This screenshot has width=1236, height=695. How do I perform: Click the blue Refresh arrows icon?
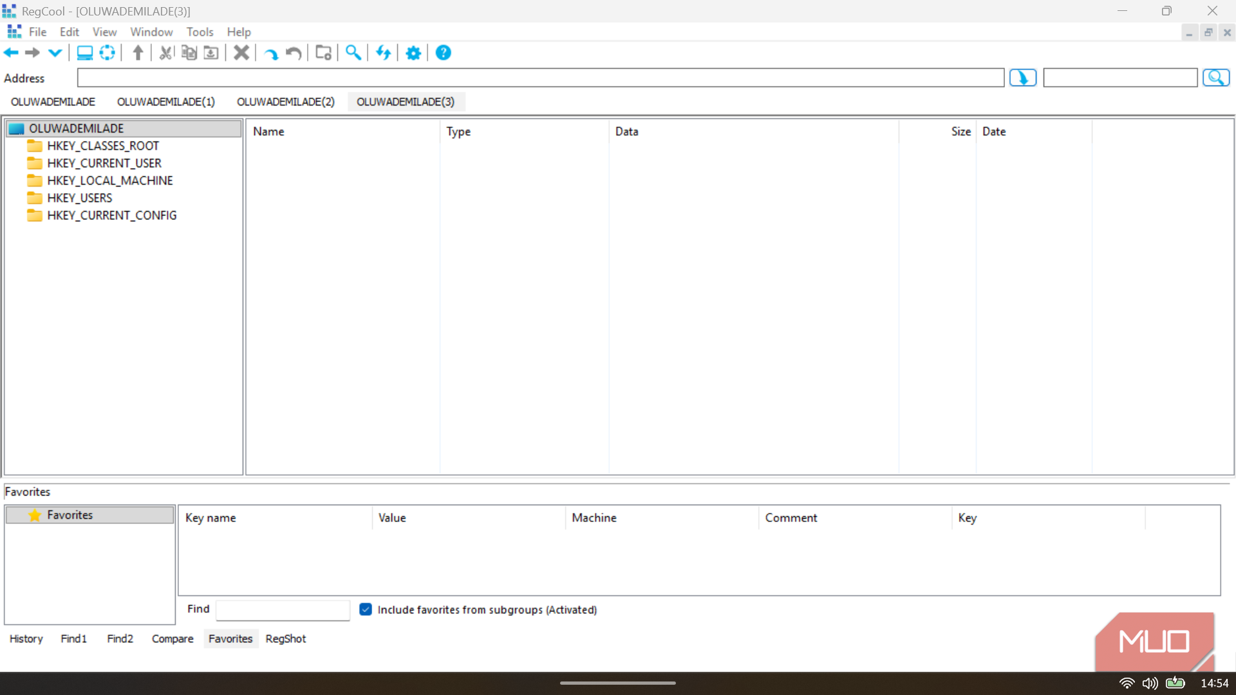coord(384,53)
